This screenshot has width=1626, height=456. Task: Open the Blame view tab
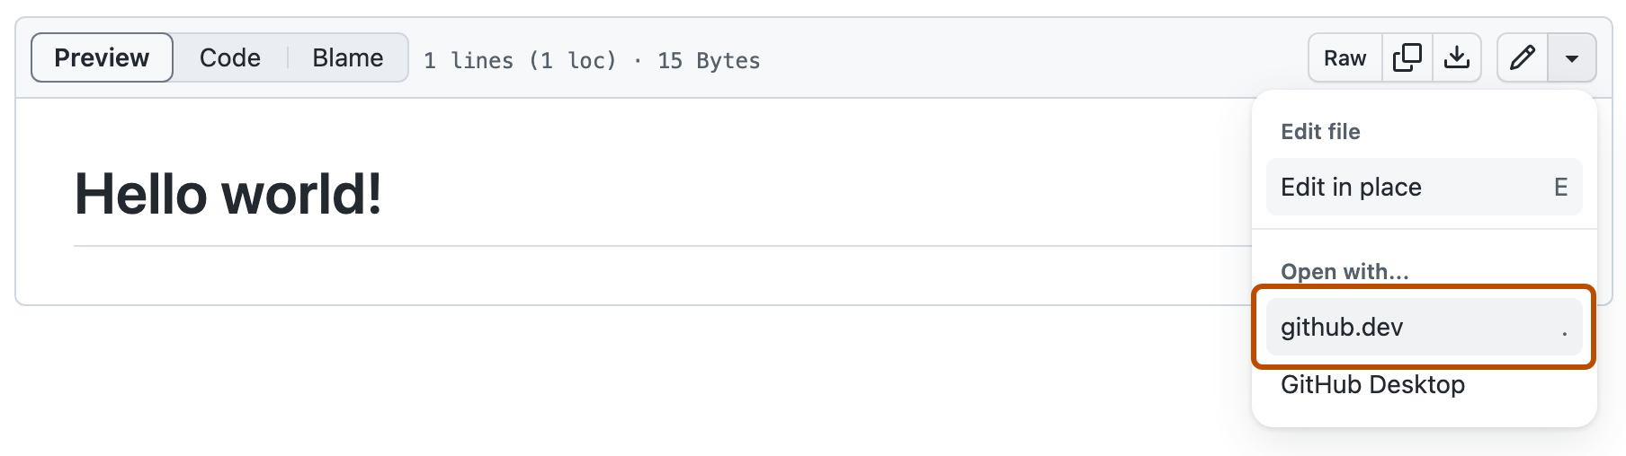click(347, 58)
